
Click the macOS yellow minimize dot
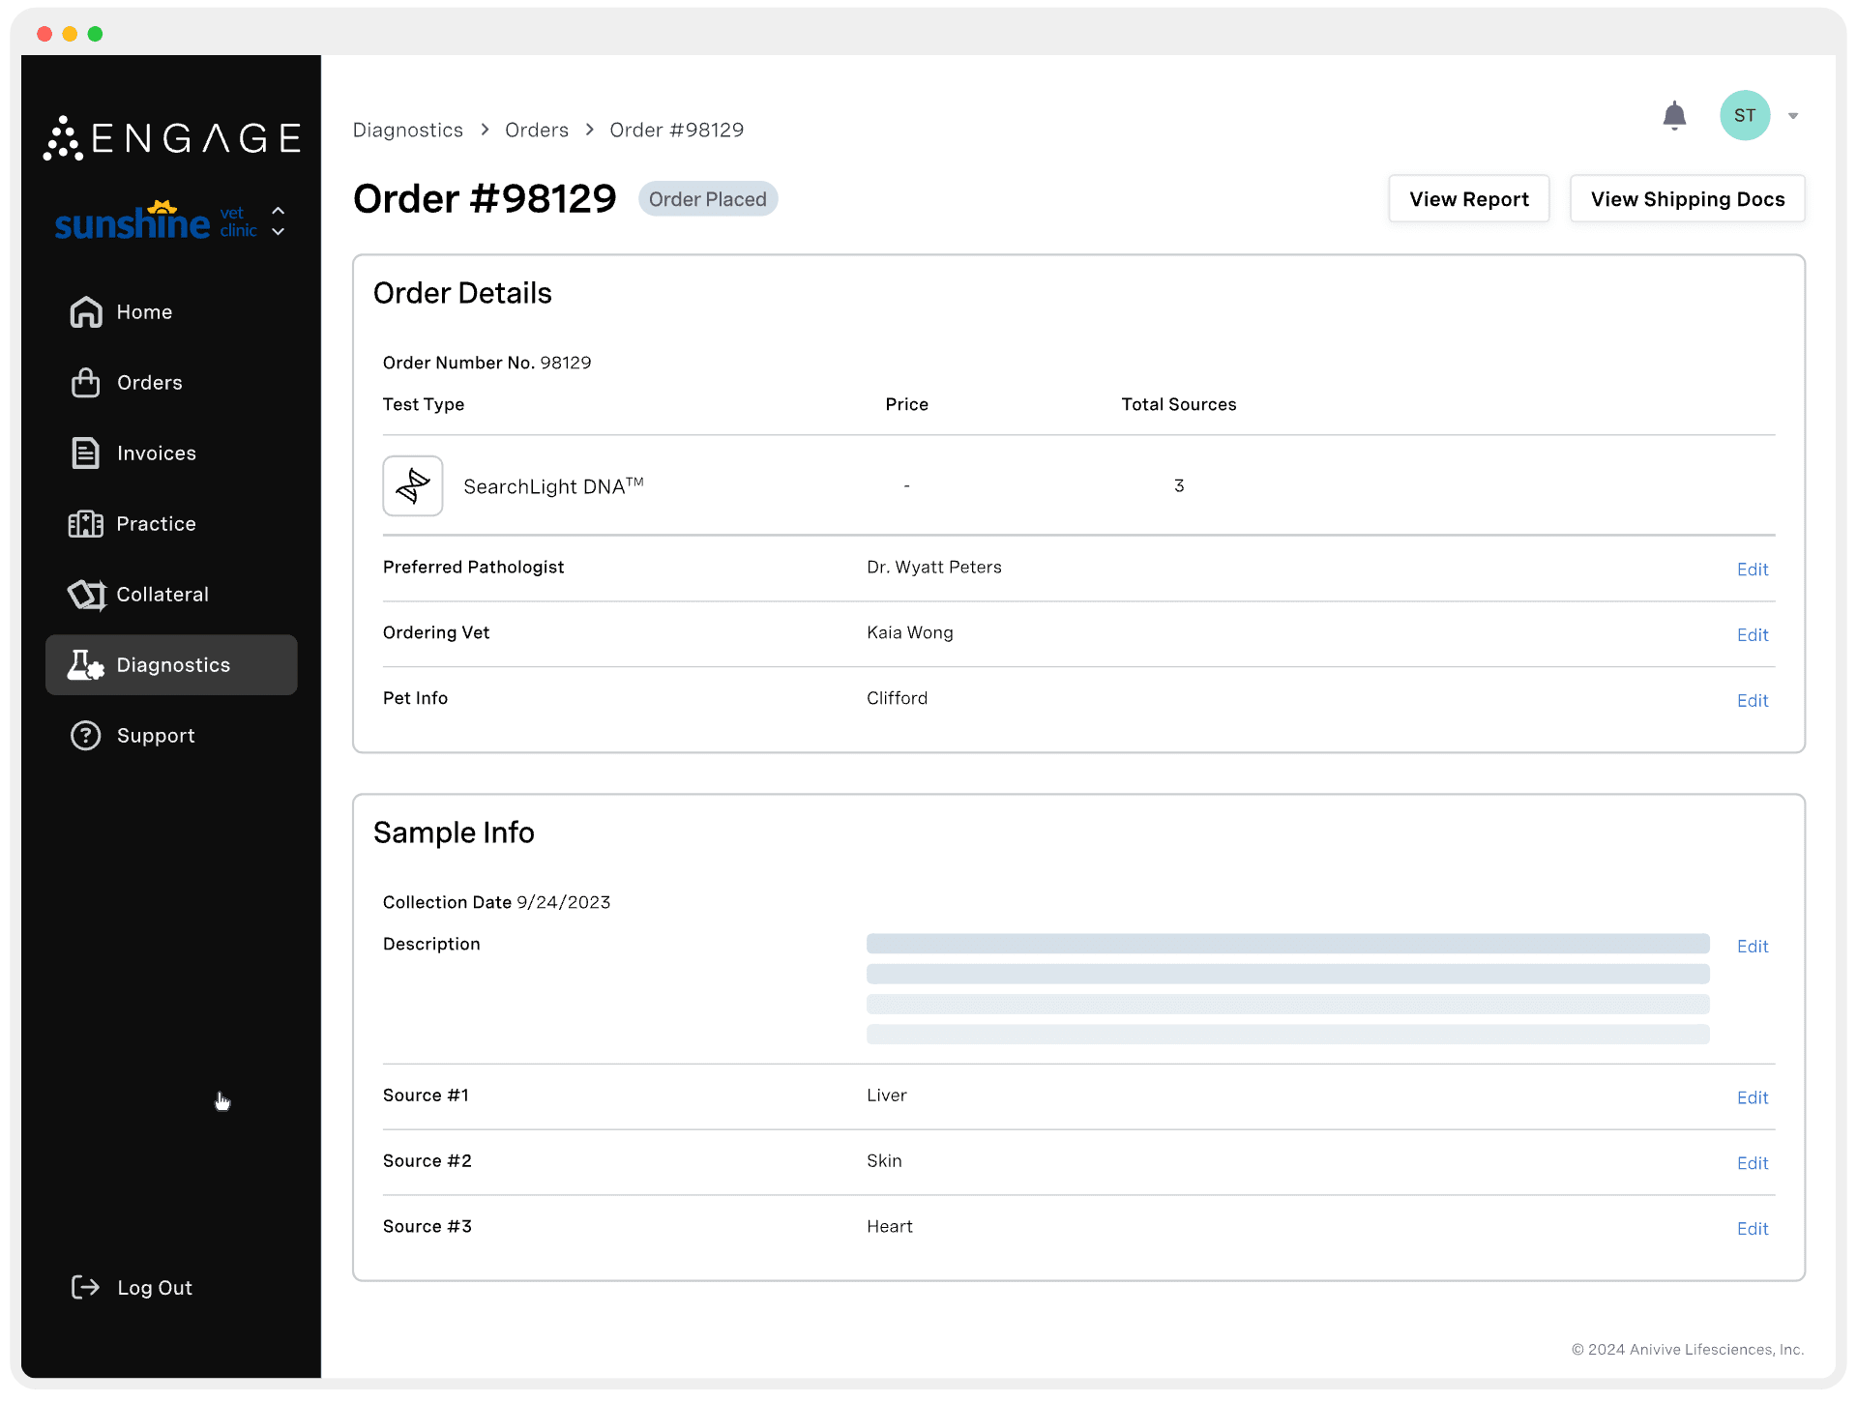(70, 34)
